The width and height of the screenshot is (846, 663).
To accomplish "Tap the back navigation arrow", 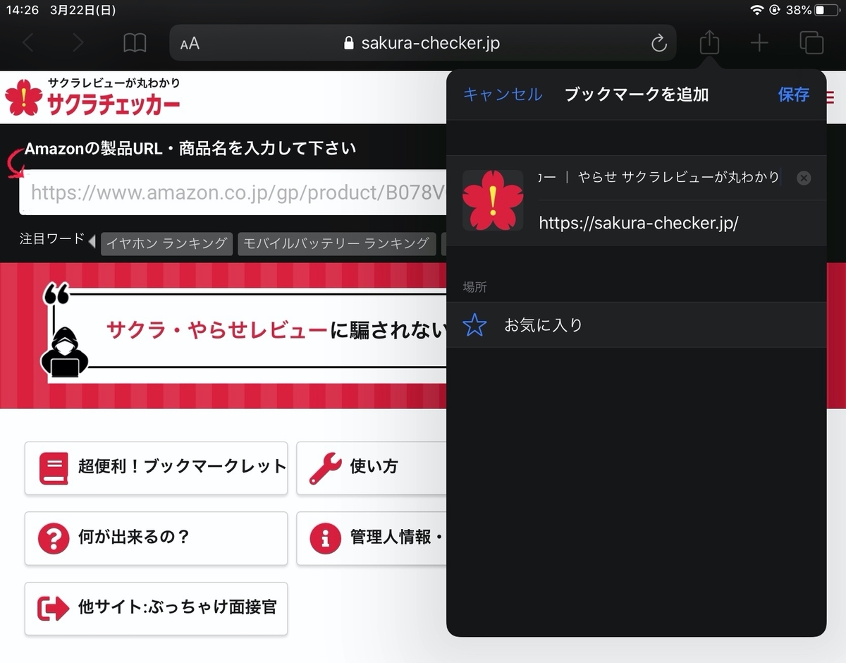I will point(28,42).
